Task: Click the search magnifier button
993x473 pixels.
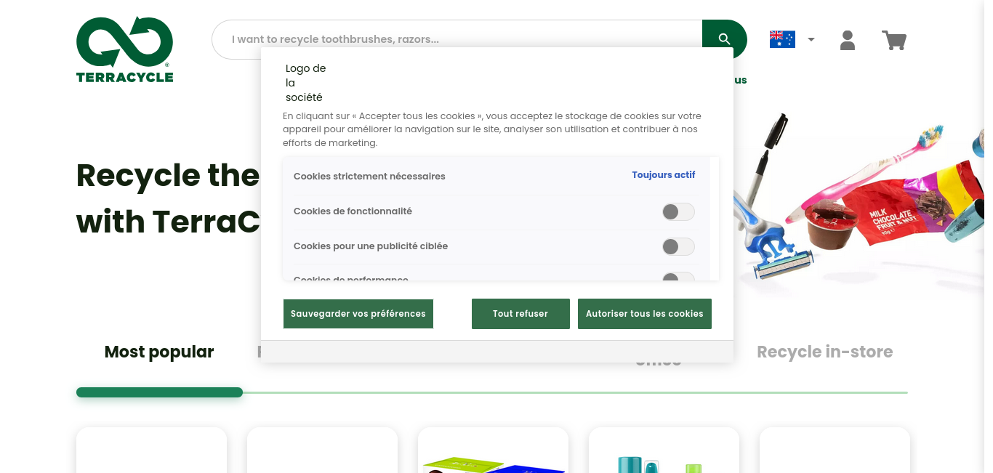Action: coord(724,39)
